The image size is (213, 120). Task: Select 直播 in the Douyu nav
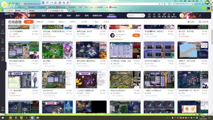[x=52, y=16]
